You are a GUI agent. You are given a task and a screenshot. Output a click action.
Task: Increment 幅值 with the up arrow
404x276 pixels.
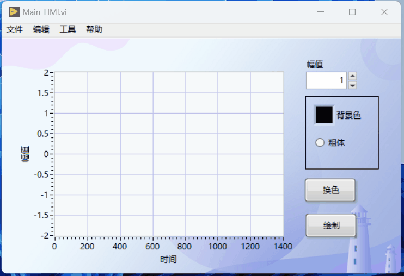(352, 76)
